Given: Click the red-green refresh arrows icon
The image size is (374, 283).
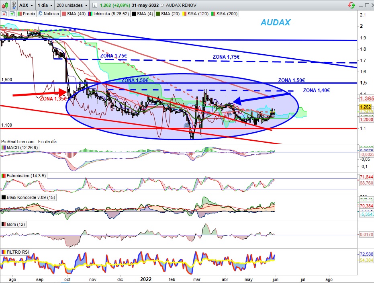Looking at the screenshot, I should [352, 5].
